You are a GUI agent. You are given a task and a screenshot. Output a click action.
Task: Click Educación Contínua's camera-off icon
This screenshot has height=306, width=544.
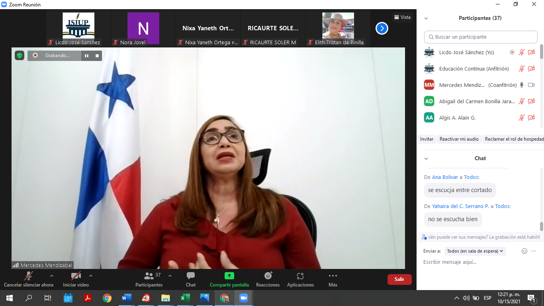[x=531, y=69]
